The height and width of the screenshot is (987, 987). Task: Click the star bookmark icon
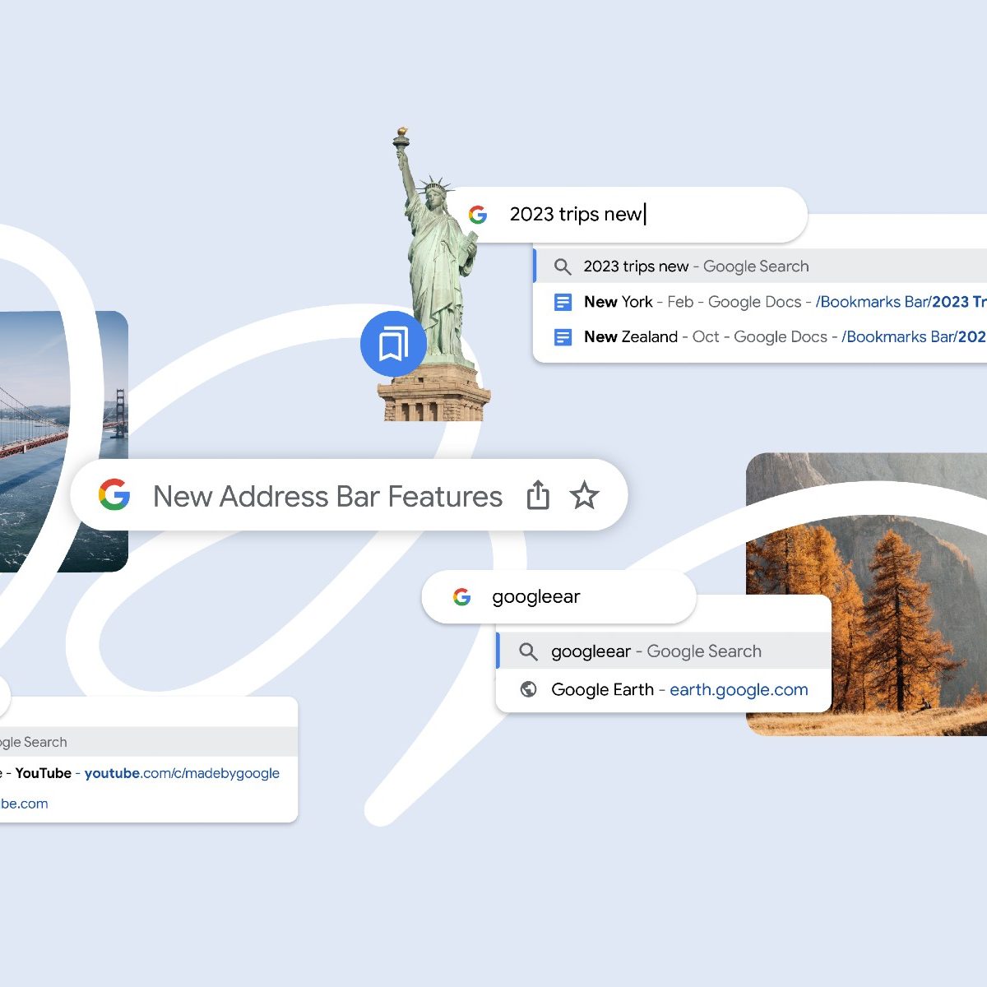(584, 496)
